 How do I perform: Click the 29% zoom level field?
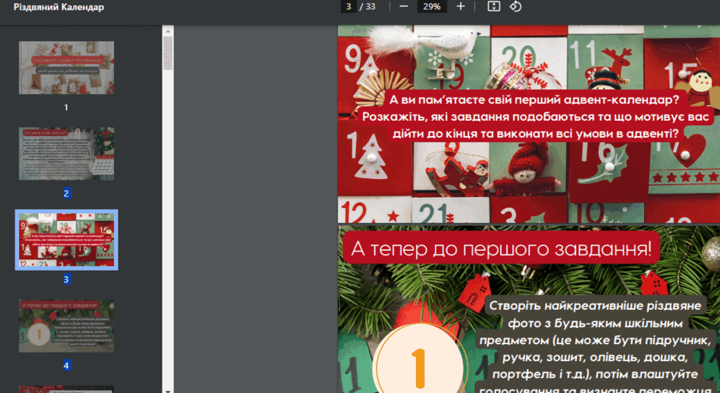[x=432, y=6]
